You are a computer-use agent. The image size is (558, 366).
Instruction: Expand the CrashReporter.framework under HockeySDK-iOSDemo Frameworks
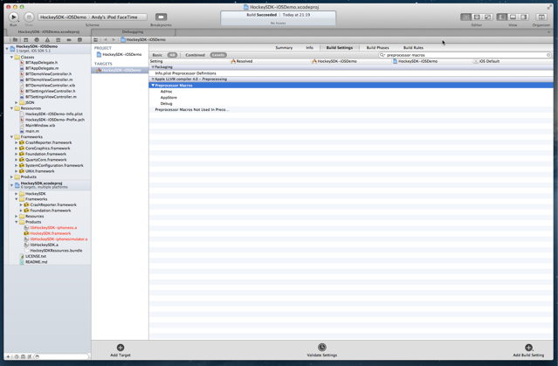pos(16,142)
